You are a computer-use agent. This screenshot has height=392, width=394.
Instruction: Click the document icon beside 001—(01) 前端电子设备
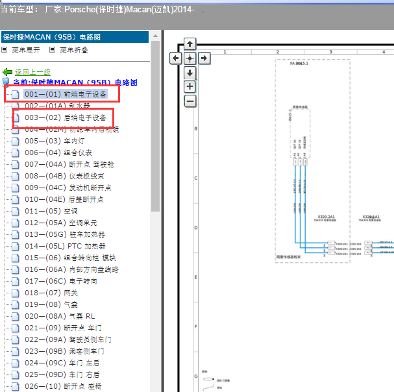16,95
